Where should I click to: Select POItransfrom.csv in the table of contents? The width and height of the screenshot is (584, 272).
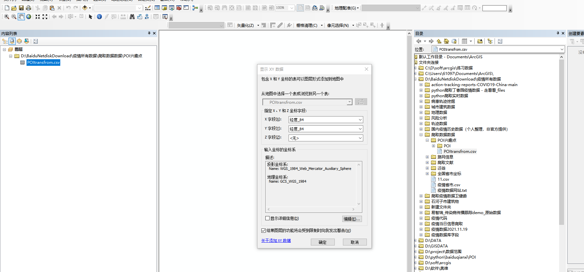point(43,63)
